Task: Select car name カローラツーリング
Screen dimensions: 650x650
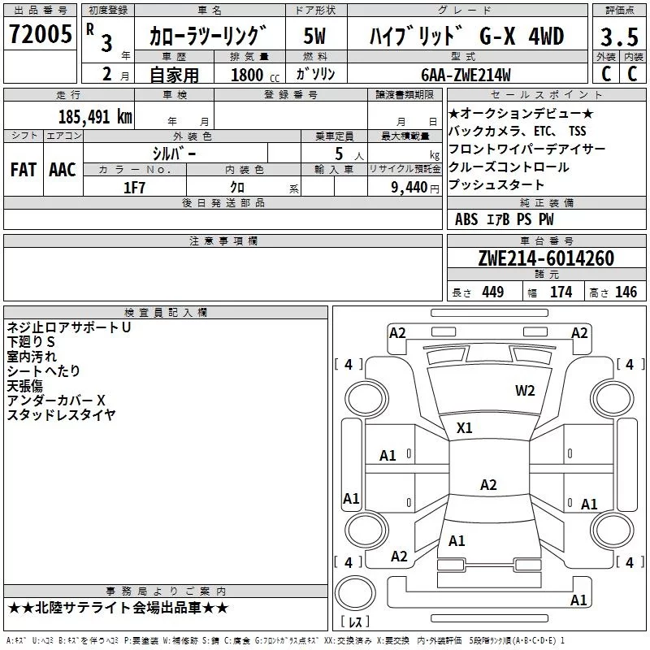Action: click(x=207, y=36)
